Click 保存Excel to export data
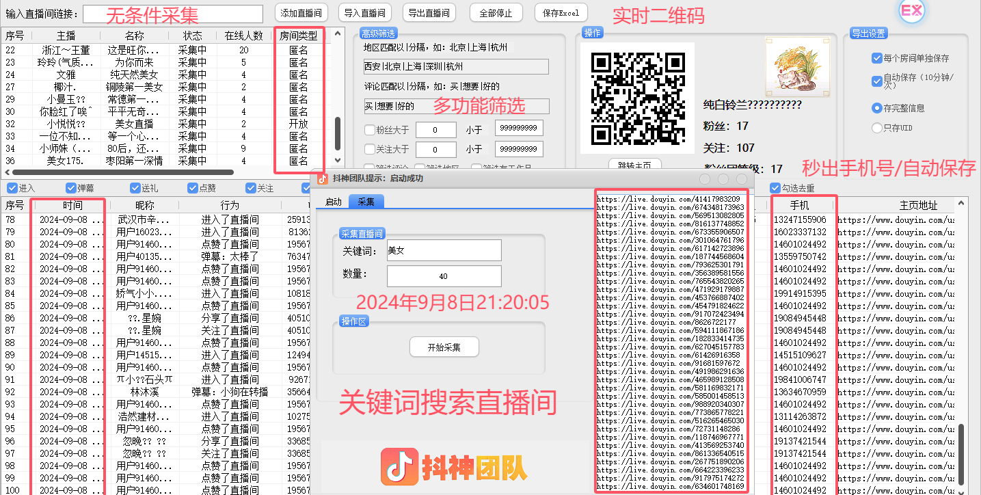The height and width of the screenshot is (495, 981). pyautogui.click(x=561, y=13)
